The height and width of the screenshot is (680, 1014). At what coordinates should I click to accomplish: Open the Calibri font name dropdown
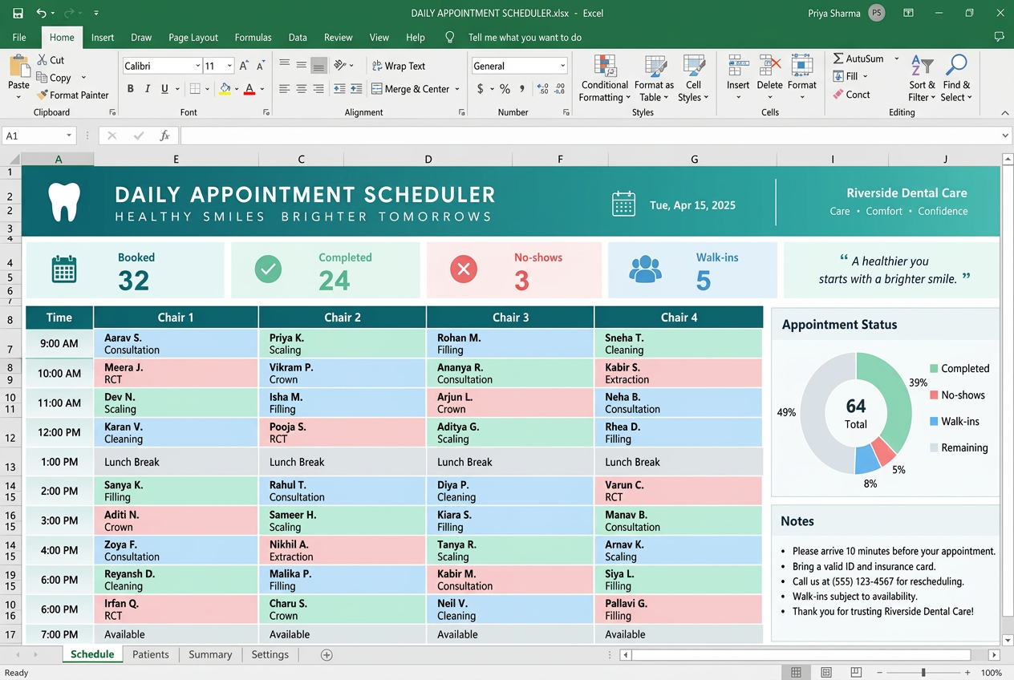click(197, 66)
